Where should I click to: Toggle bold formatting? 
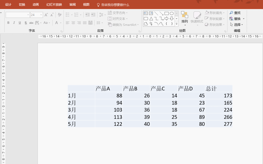click(8, 23)
